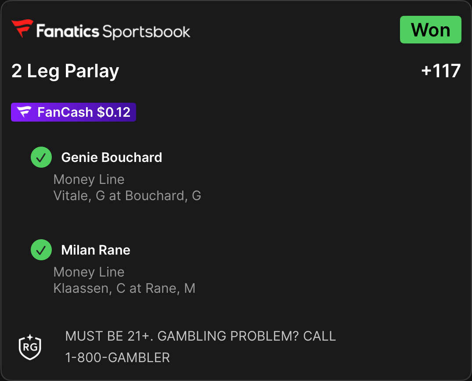The height and width of the screenshot is (381, 472).
Task: Click the Fanatics Sportsbook wordmark
Action: coord(113,31)
